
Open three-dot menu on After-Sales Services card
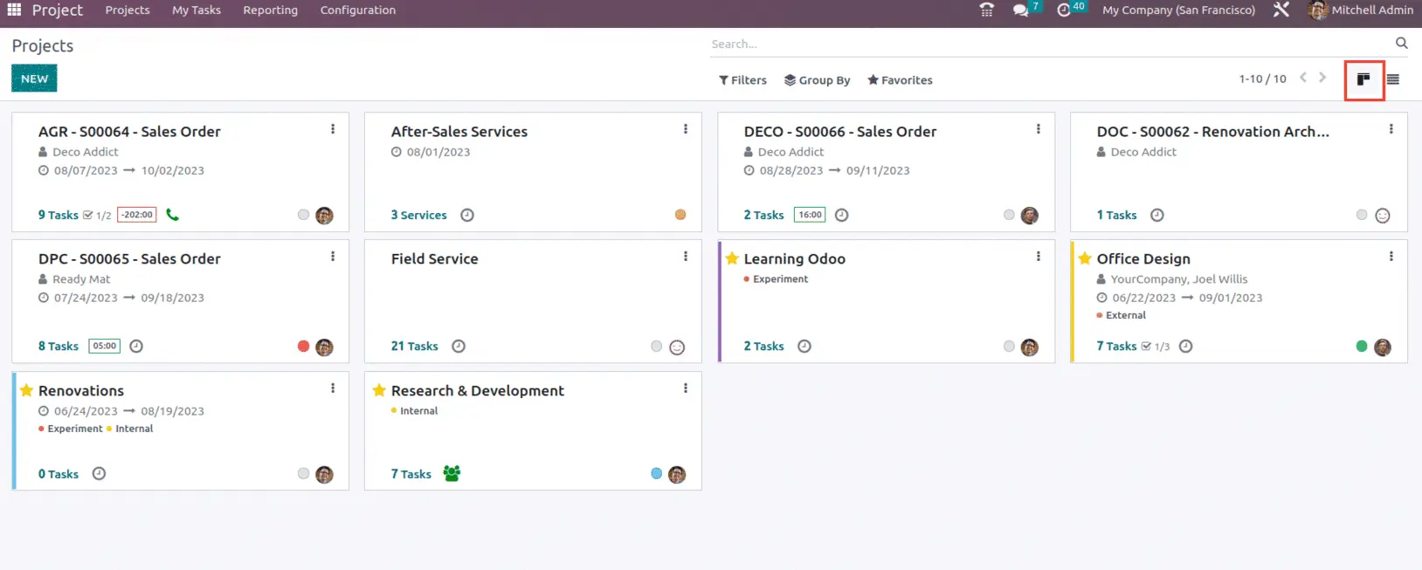(686, 129)
